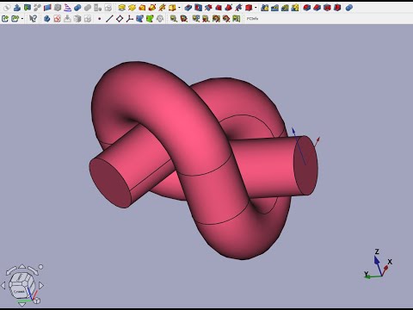
Task: Click the counter-clockwise roll arrow on navigation cube
Action: point(11,270)
